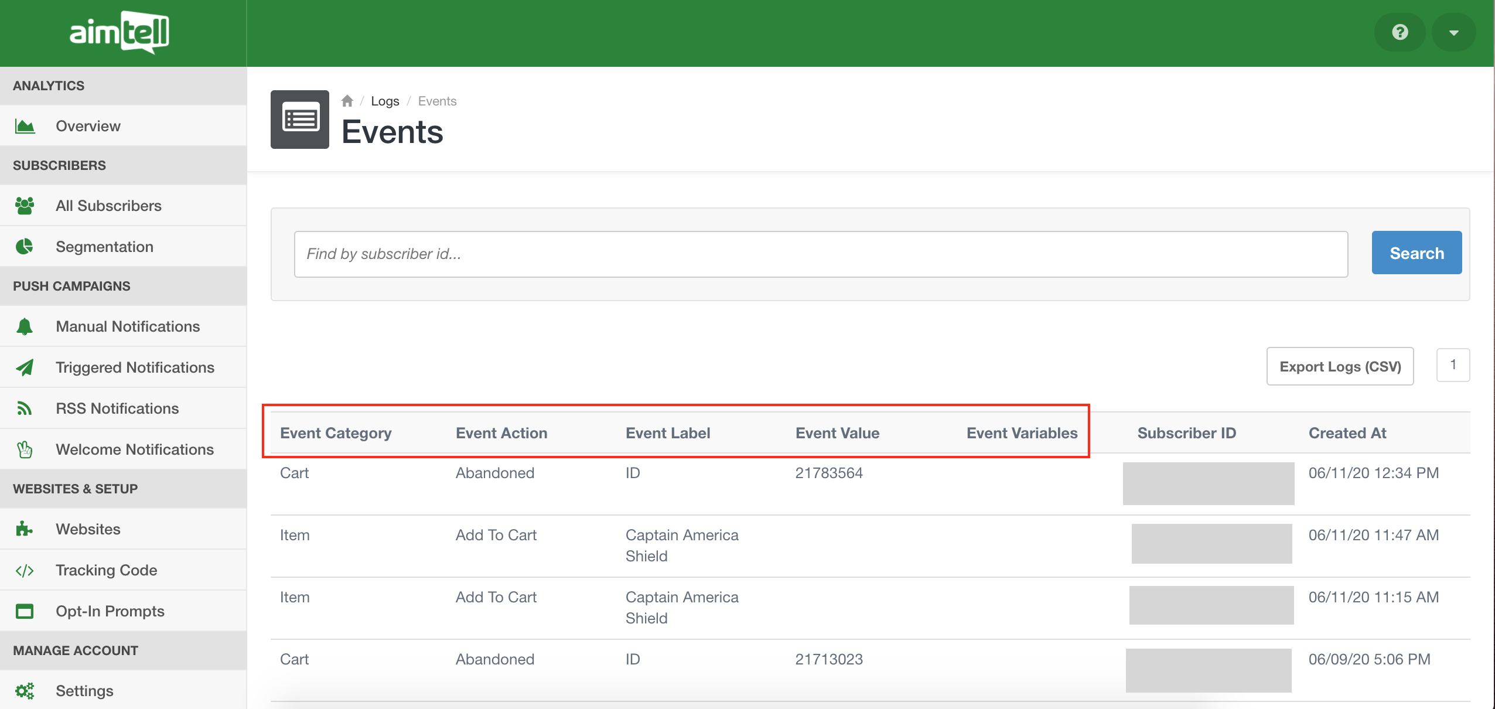Click the RSS Notifications feed icon

25,408
